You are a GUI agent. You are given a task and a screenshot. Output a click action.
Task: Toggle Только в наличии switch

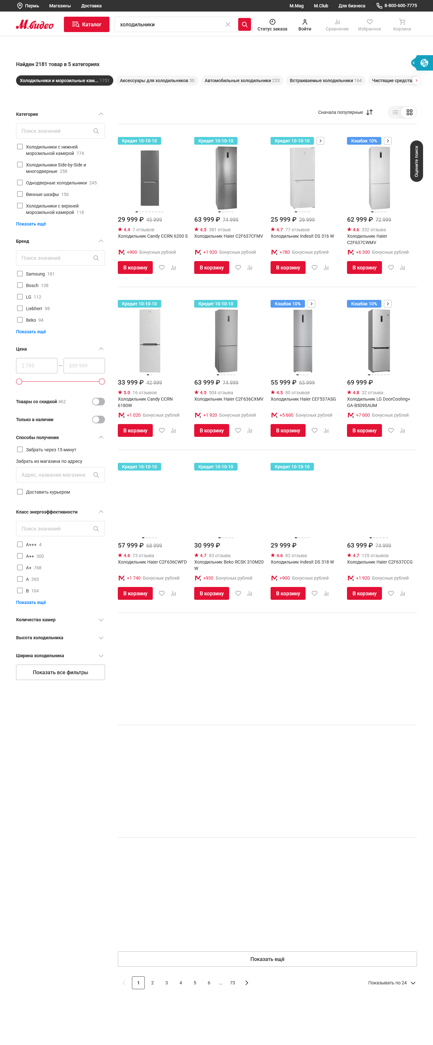click(98, 420)
